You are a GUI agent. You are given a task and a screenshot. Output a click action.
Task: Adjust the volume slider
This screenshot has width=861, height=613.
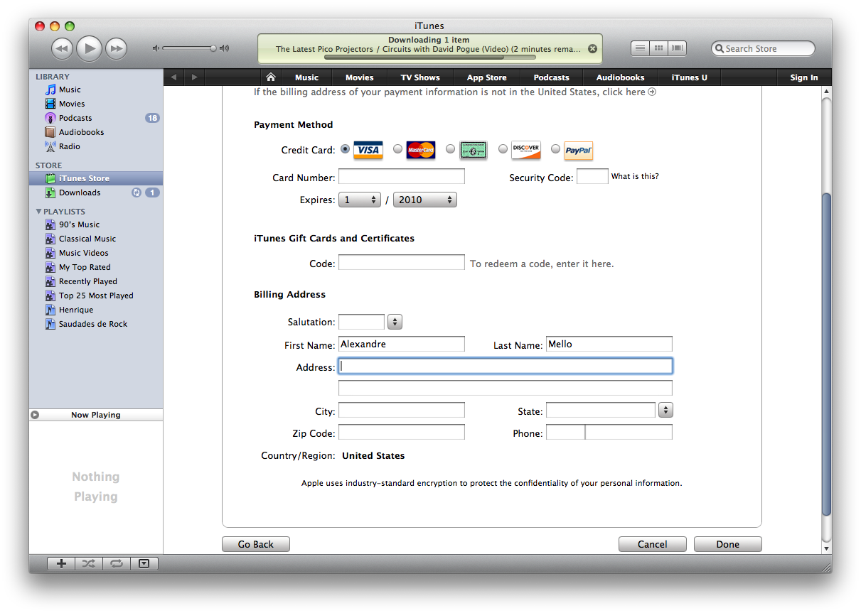188,48
